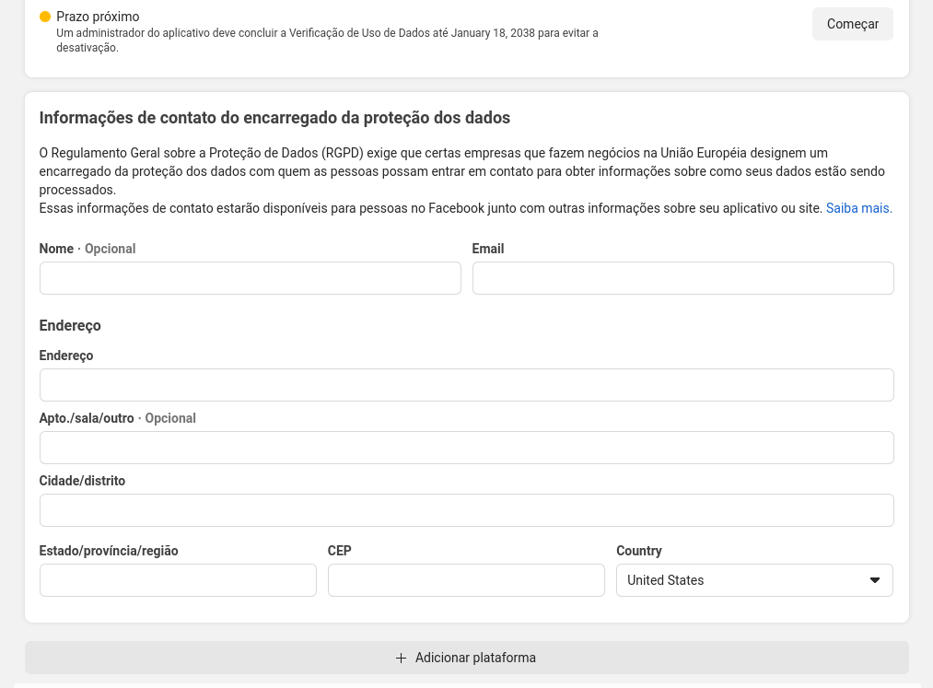
Task: Click the CEP input field
Action: pos(466,580)
